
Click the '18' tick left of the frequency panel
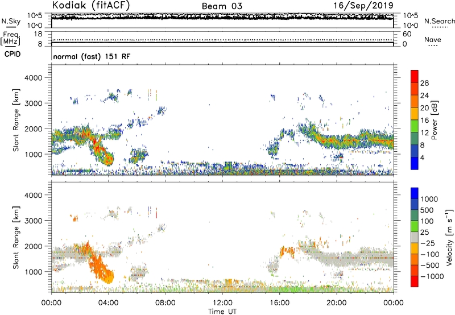pos(38,34)
